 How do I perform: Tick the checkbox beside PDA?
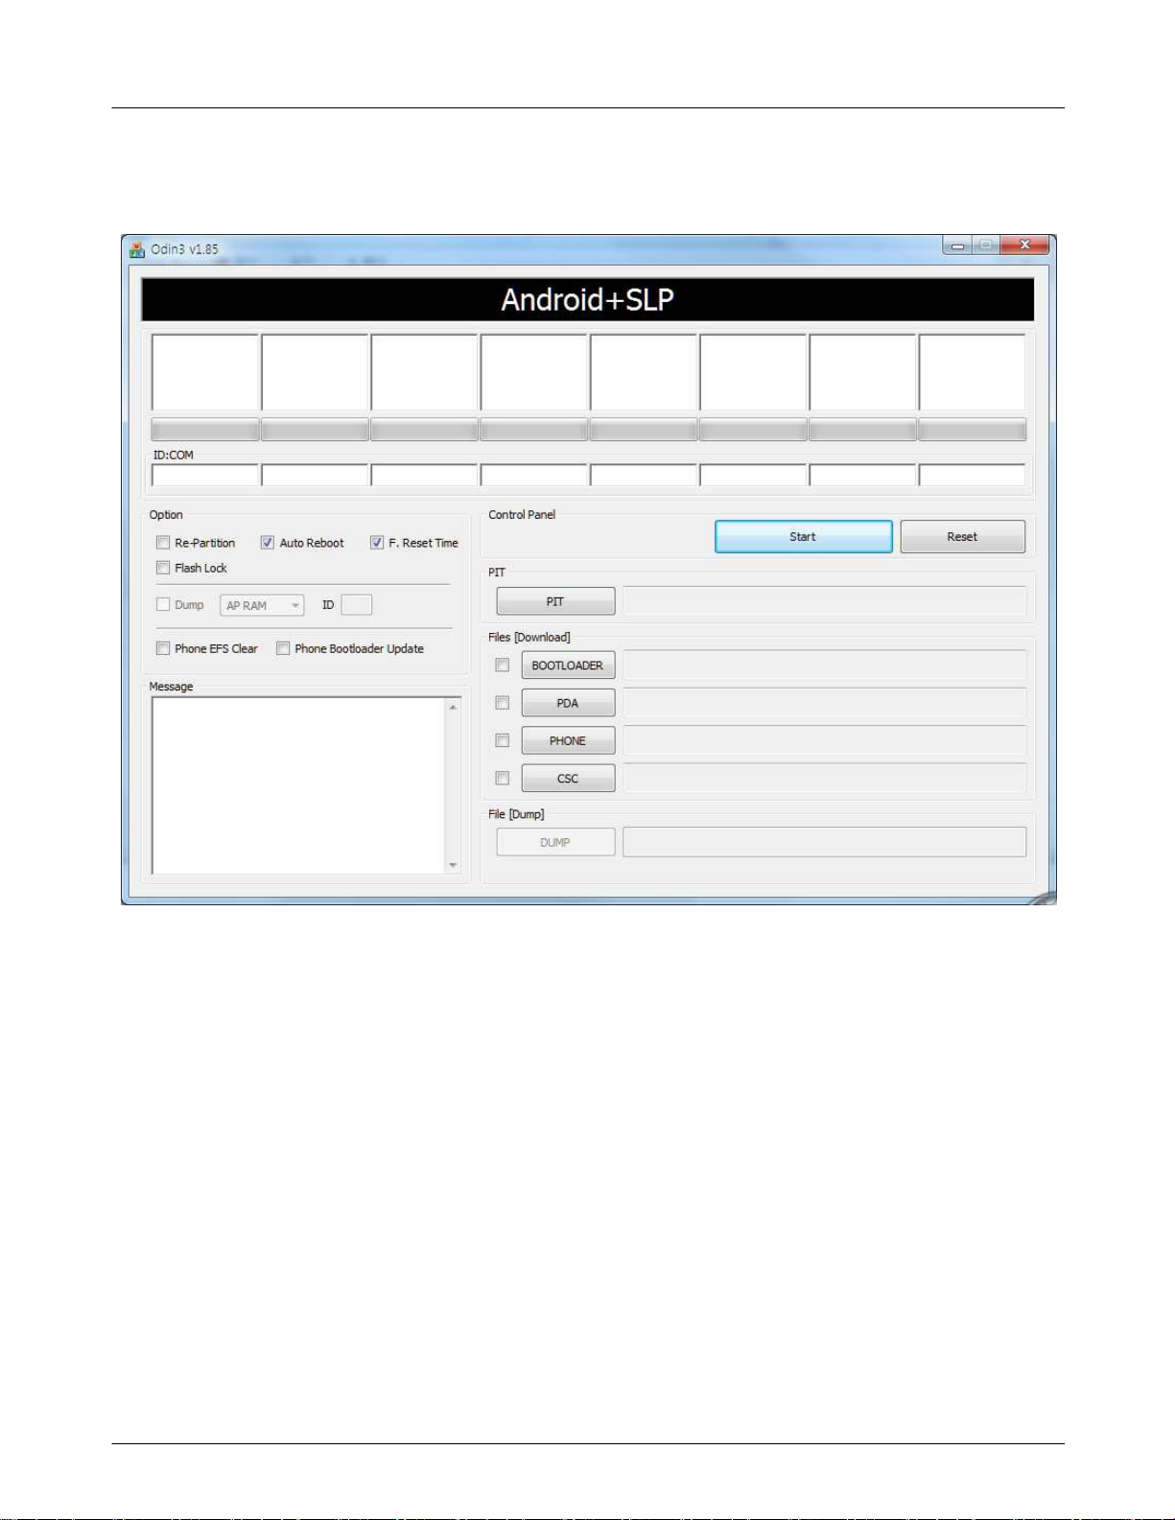[502, 703]
